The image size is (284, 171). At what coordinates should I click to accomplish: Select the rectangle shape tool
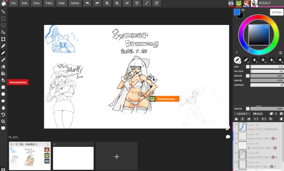3,87
